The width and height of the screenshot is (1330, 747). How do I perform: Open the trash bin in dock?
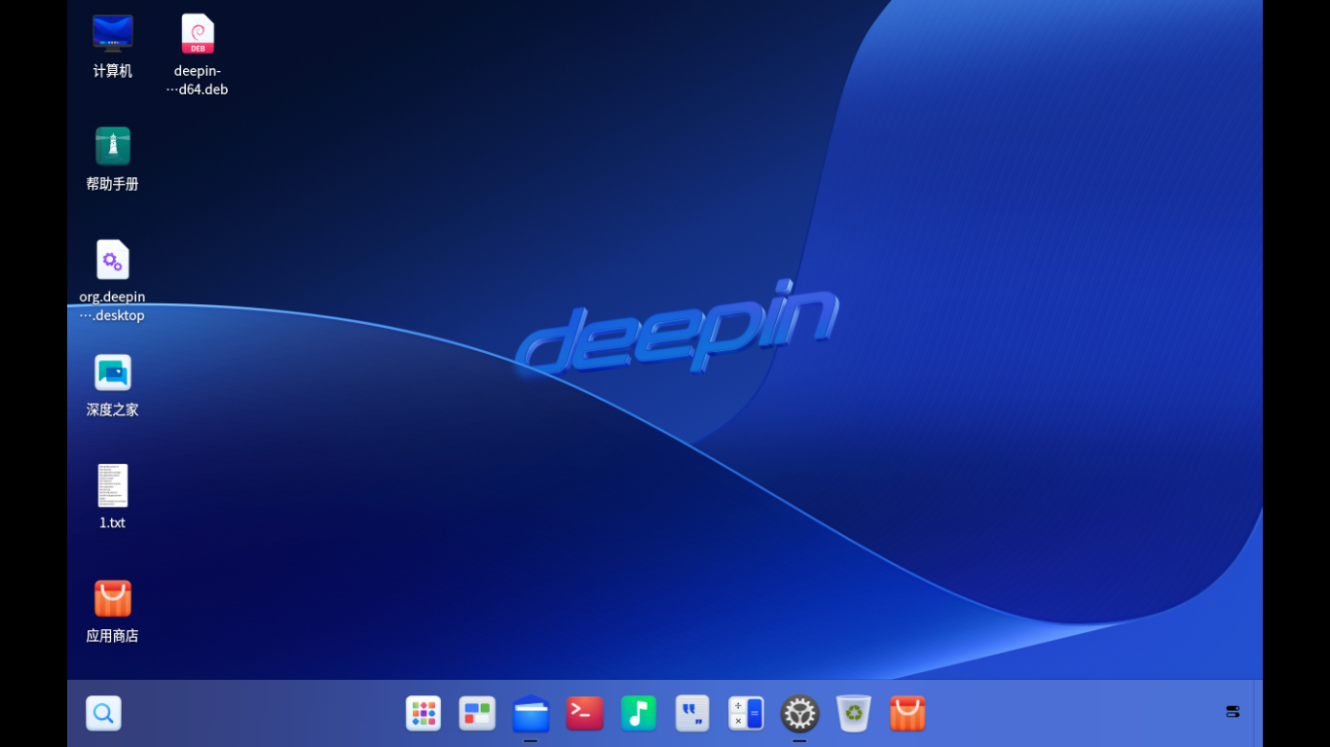pos(854,713)
